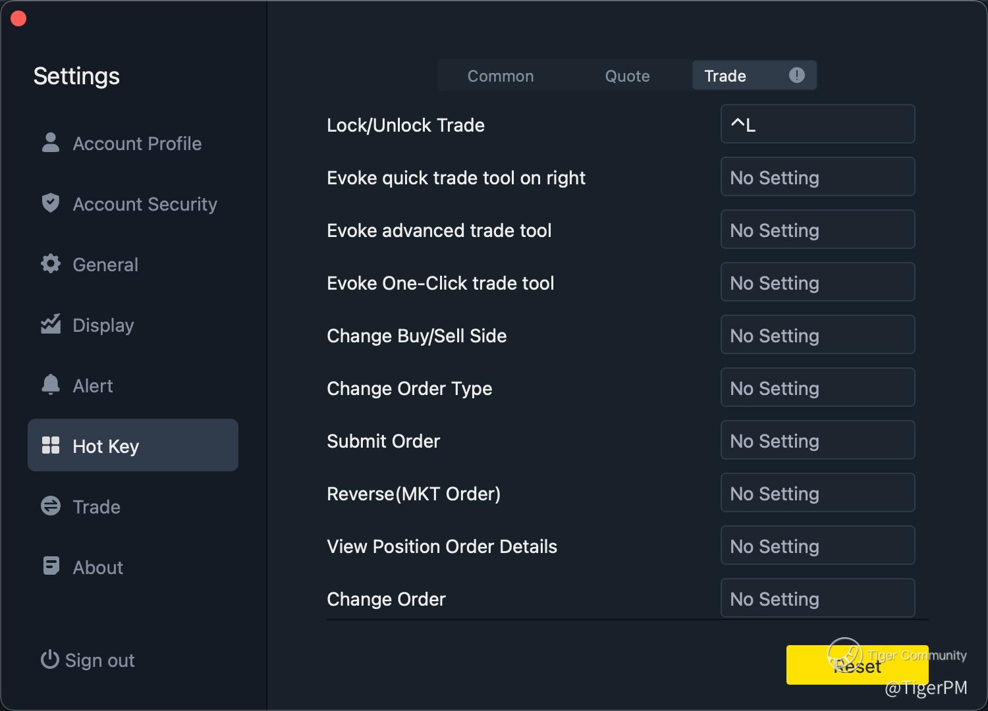The height and width of the screenshot is (711, 988).
Task: Click the Alert bell icon
Action: click(x=51, y=384)
